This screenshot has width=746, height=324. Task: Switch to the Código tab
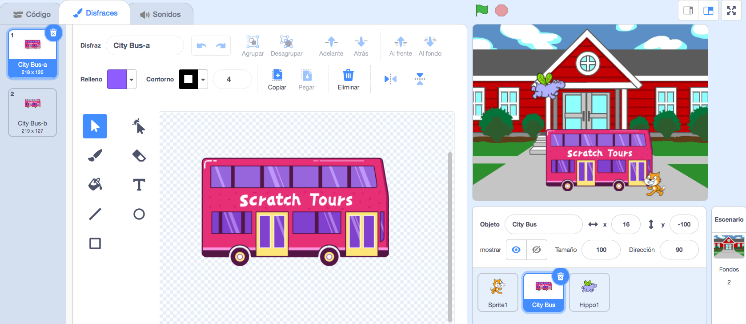tap(32, 14)
